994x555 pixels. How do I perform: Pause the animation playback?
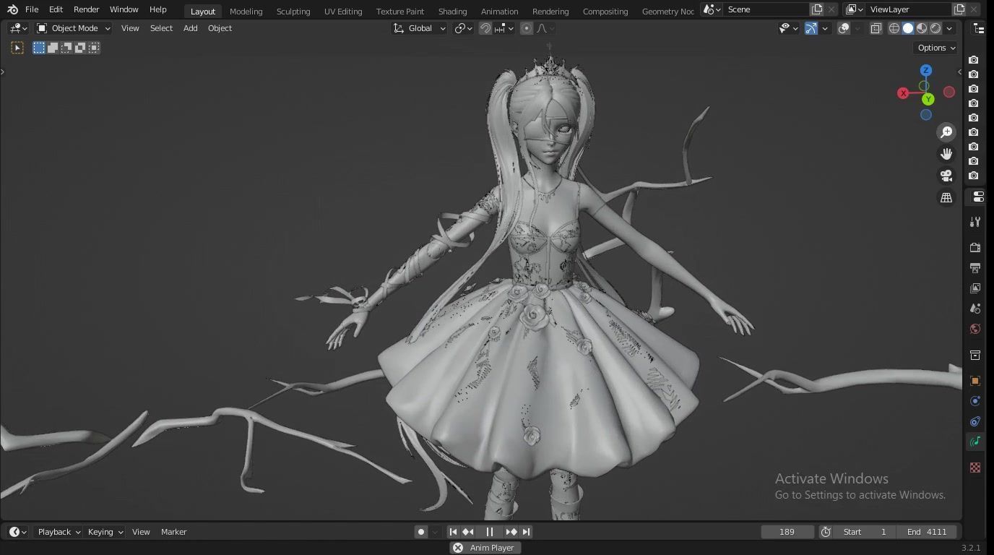pyautogui.click(x=490, y=532)
